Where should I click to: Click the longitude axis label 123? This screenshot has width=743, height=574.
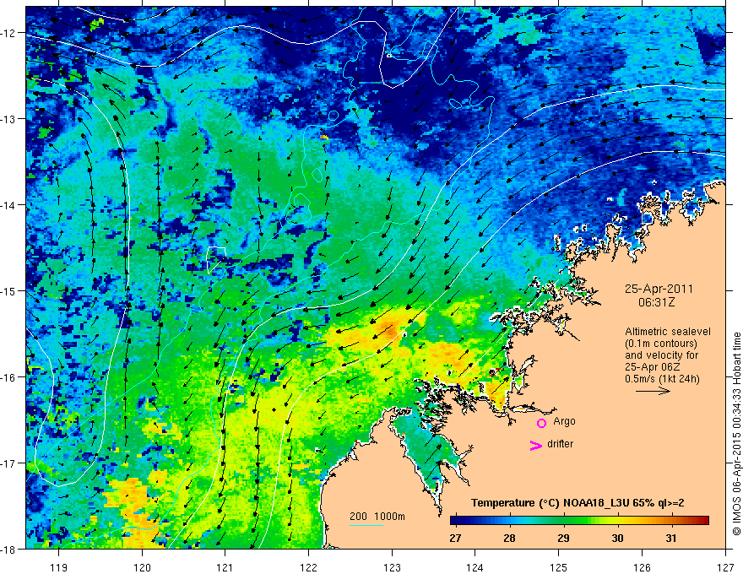pyautogui.click(x=392, y=567)
